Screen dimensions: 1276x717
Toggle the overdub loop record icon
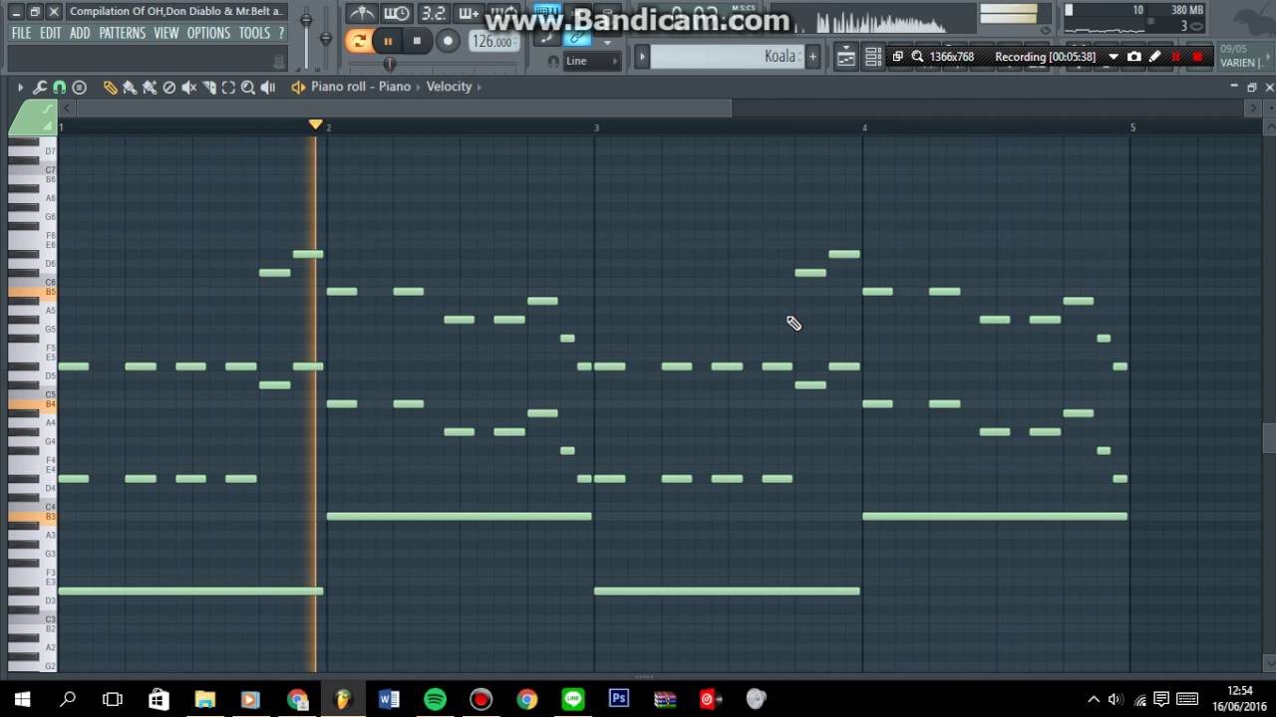click(x=468, y=14)
